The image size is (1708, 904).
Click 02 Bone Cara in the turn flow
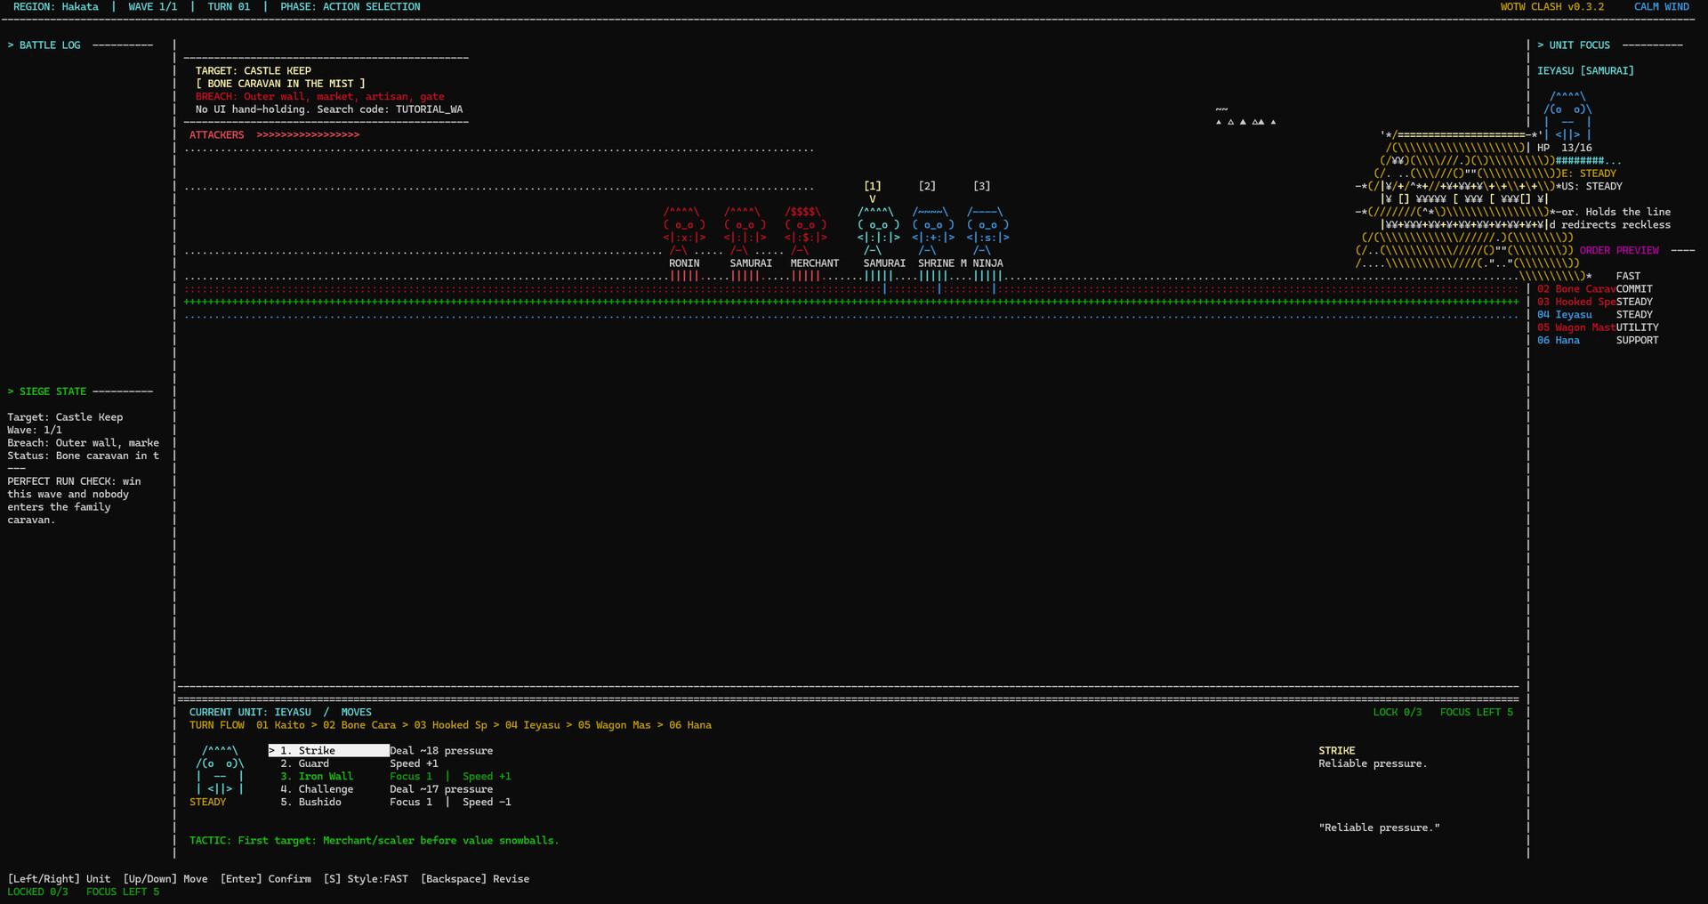pos(359,725)
